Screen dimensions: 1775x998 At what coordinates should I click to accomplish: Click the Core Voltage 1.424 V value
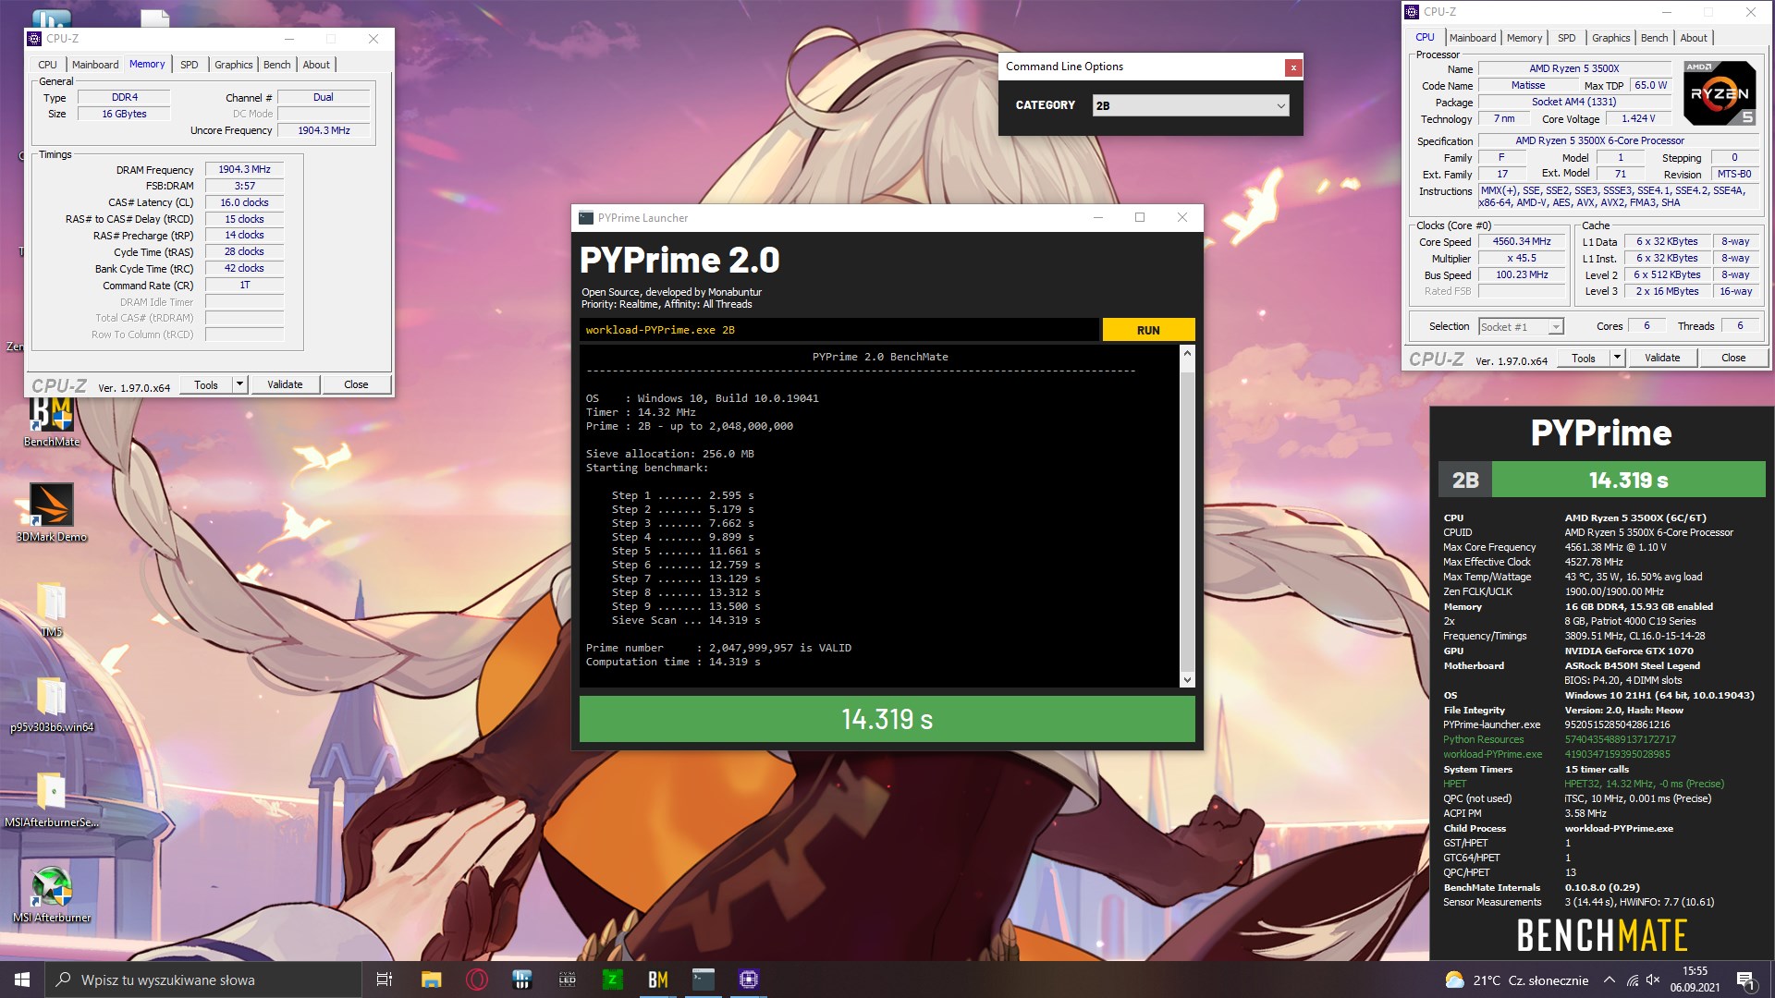coord(1637,118)
